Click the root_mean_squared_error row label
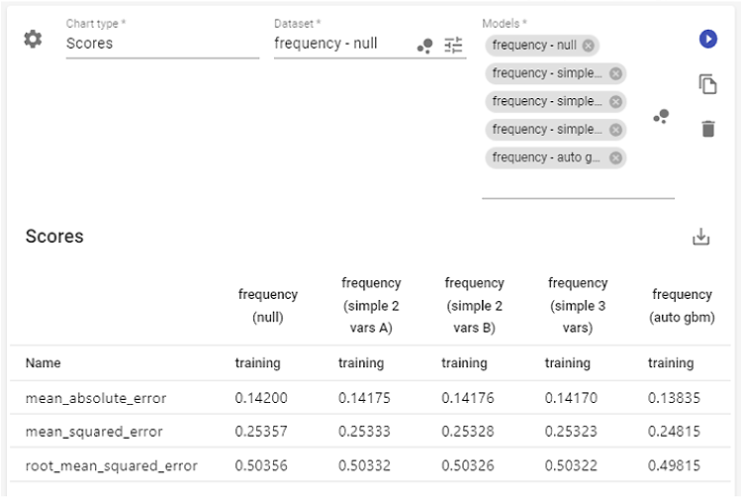This screenshot has height=498, width=742. tap(111, 465)
